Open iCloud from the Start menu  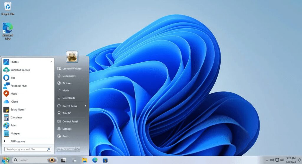14,102
